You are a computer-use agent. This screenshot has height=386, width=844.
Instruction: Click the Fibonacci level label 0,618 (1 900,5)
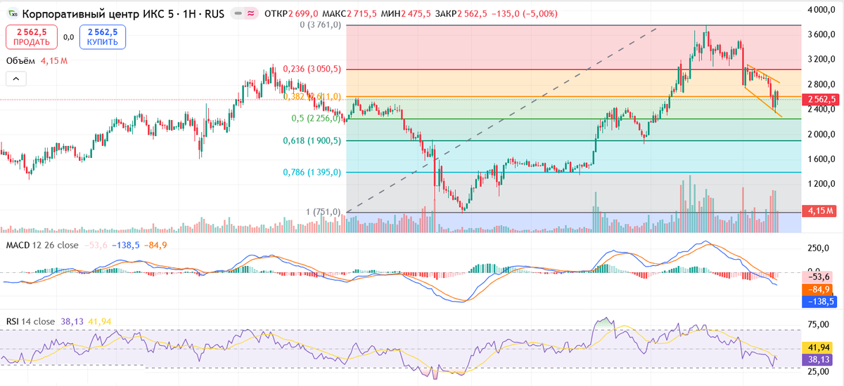coord(312,140)
